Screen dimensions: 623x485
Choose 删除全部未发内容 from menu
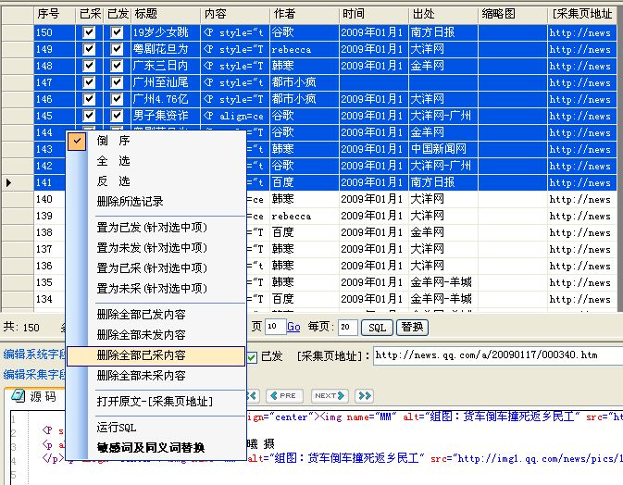pyautogui.click(x=156, y=335)
